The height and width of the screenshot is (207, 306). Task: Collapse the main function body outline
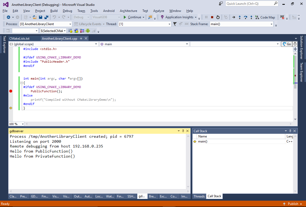click(x=21, y=83)
